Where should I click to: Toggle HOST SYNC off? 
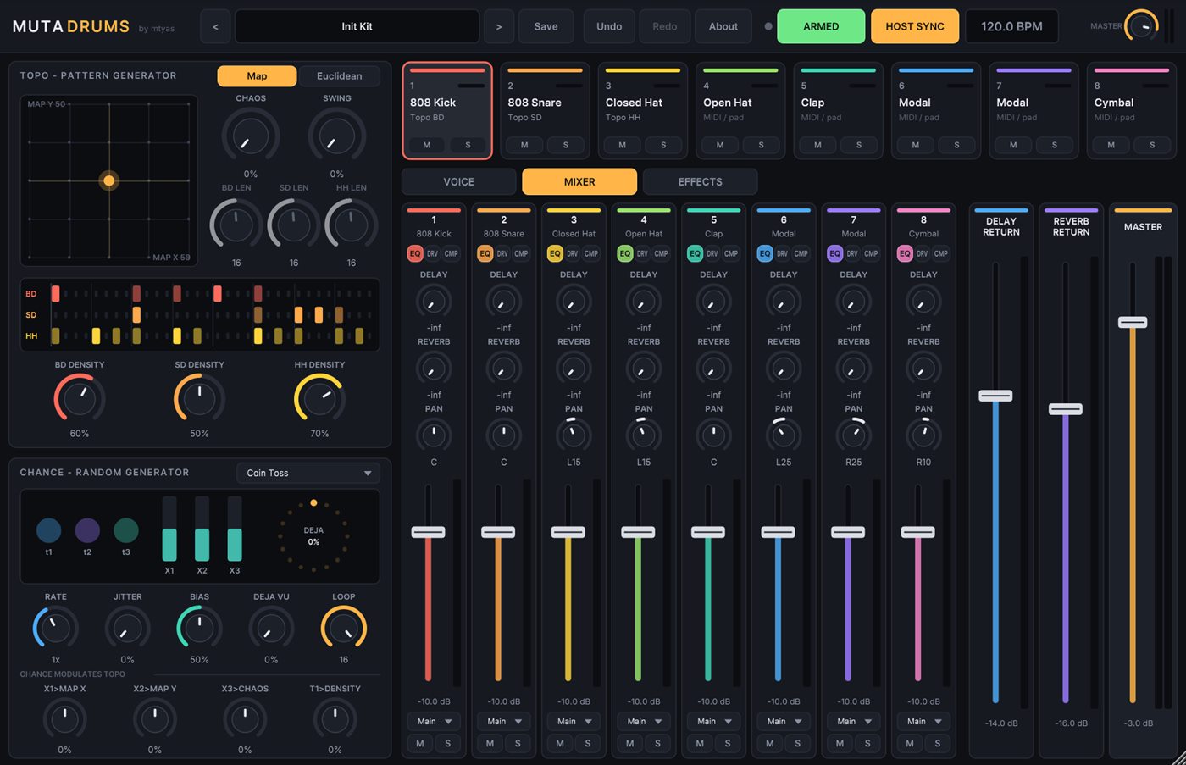[915, 26]
